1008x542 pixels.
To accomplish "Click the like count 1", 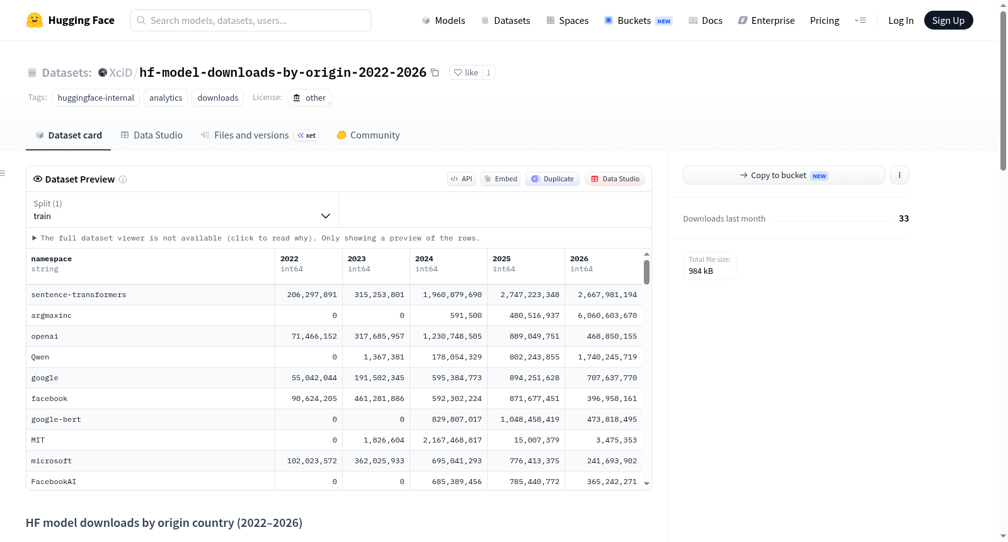I will pos(488,72).
